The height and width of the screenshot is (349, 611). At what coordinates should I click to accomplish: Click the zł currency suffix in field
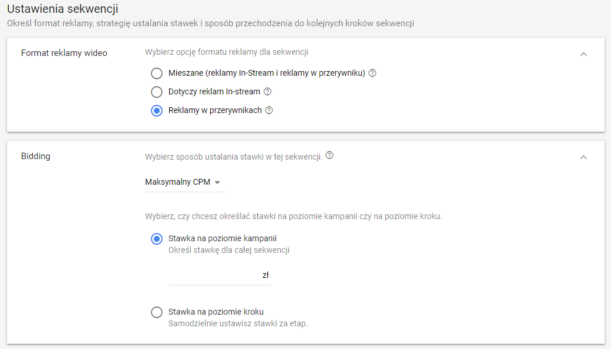[266, 275]
